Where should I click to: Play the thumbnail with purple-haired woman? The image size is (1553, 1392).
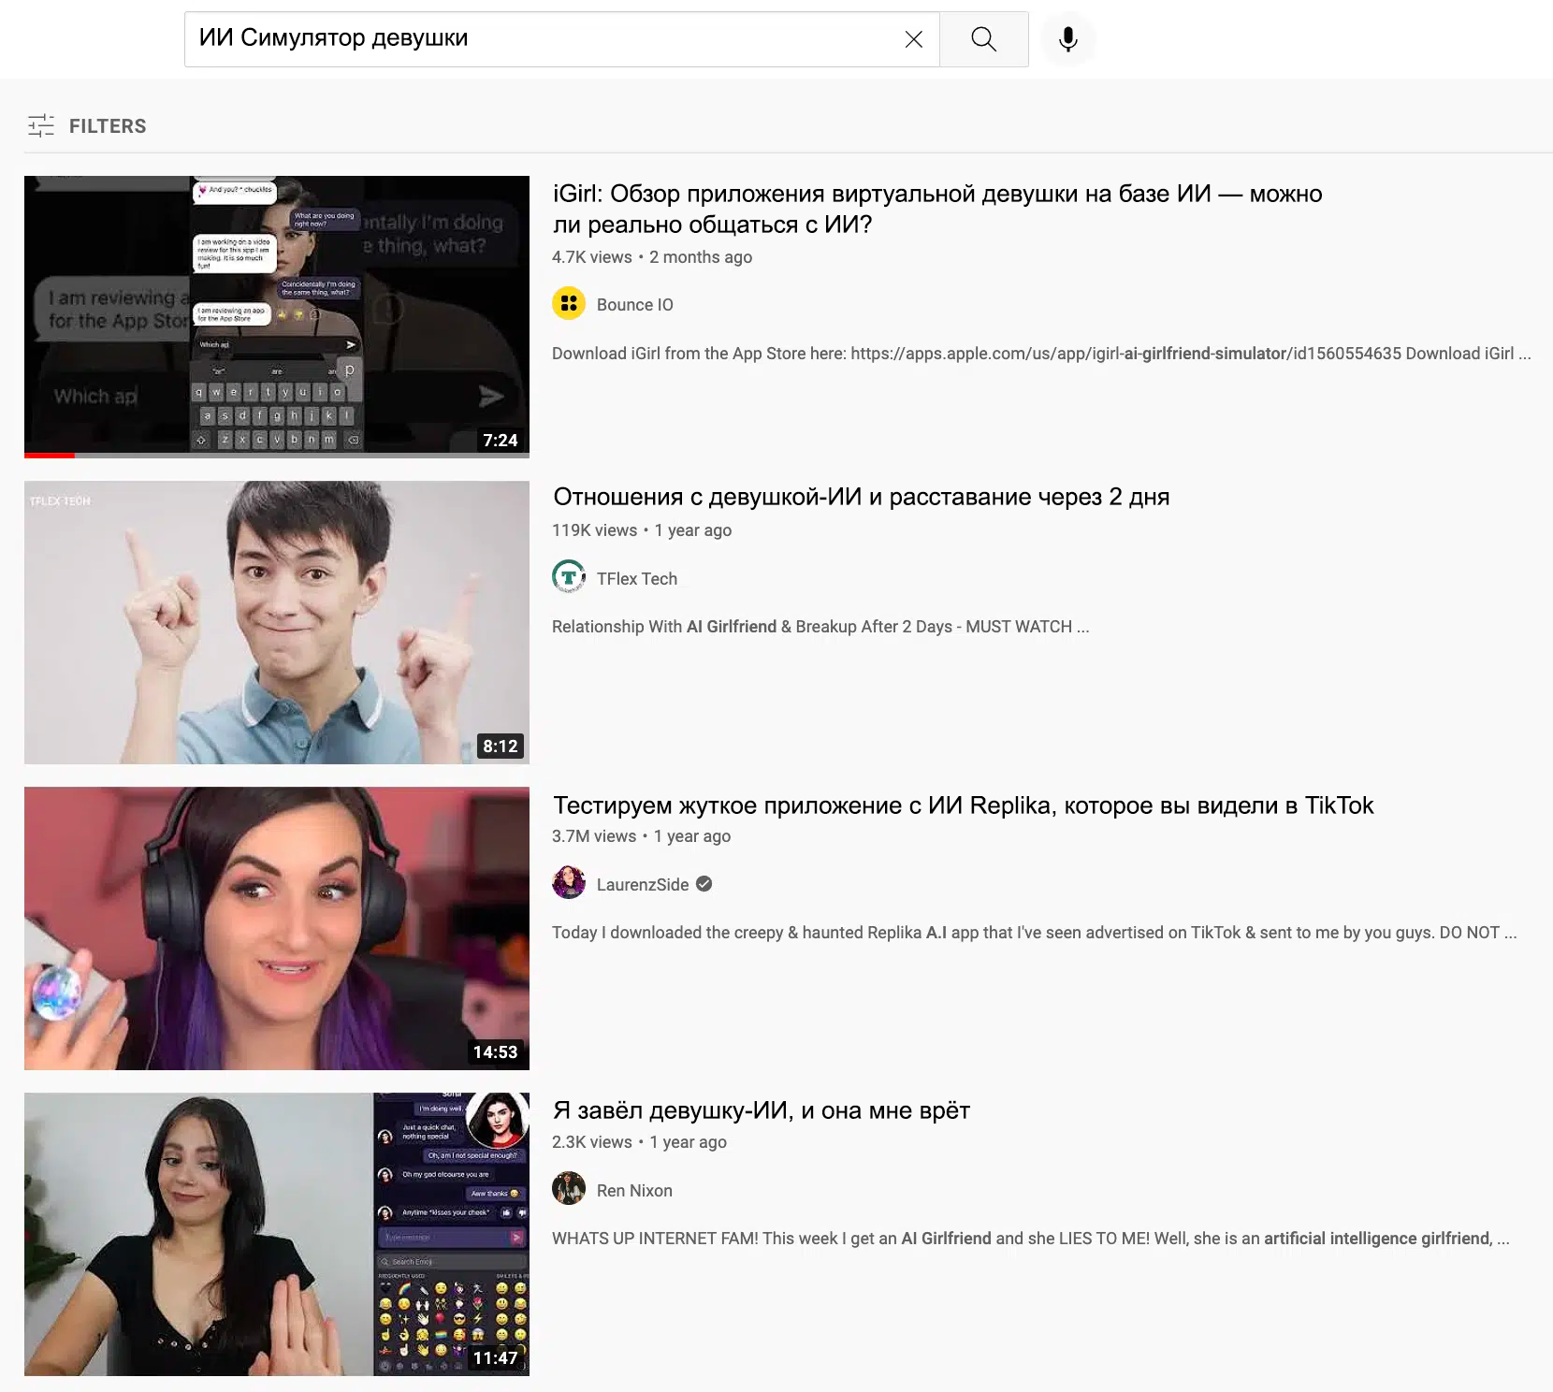[x=276, y=928]
